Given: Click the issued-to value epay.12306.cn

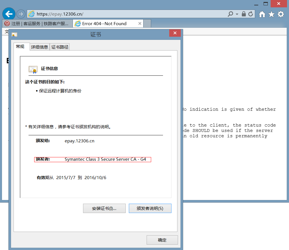Looking at the screenshot, I should (x=79, y=141).
